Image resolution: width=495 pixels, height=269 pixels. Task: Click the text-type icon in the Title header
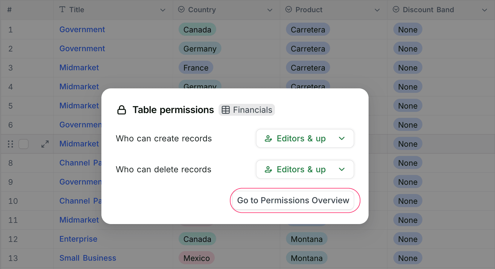pos(62,9)
